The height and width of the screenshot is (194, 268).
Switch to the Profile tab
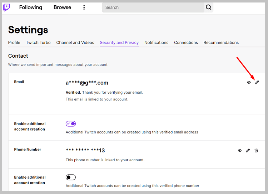(x=14, y=43)
